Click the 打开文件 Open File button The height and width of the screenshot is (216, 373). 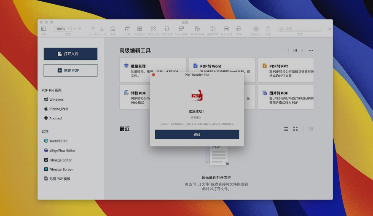(70, 54)
